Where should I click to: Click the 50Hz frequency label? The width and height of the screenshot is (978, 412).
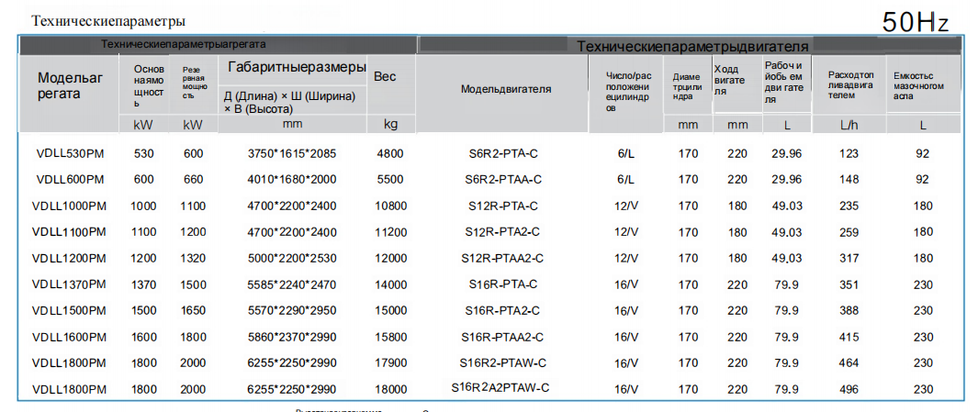(915, 22)
